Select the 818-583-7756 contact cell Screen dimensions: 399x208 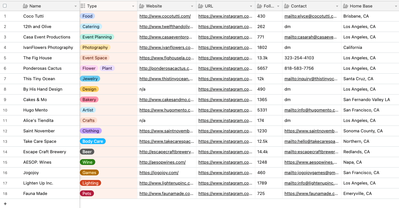click(x=312, y=68)
